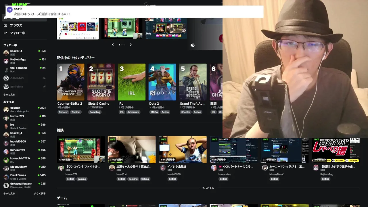The width and height of the screenshot is (368, 207).
Task: Open recommended channel oechan
Action: (x=24, y=109)
